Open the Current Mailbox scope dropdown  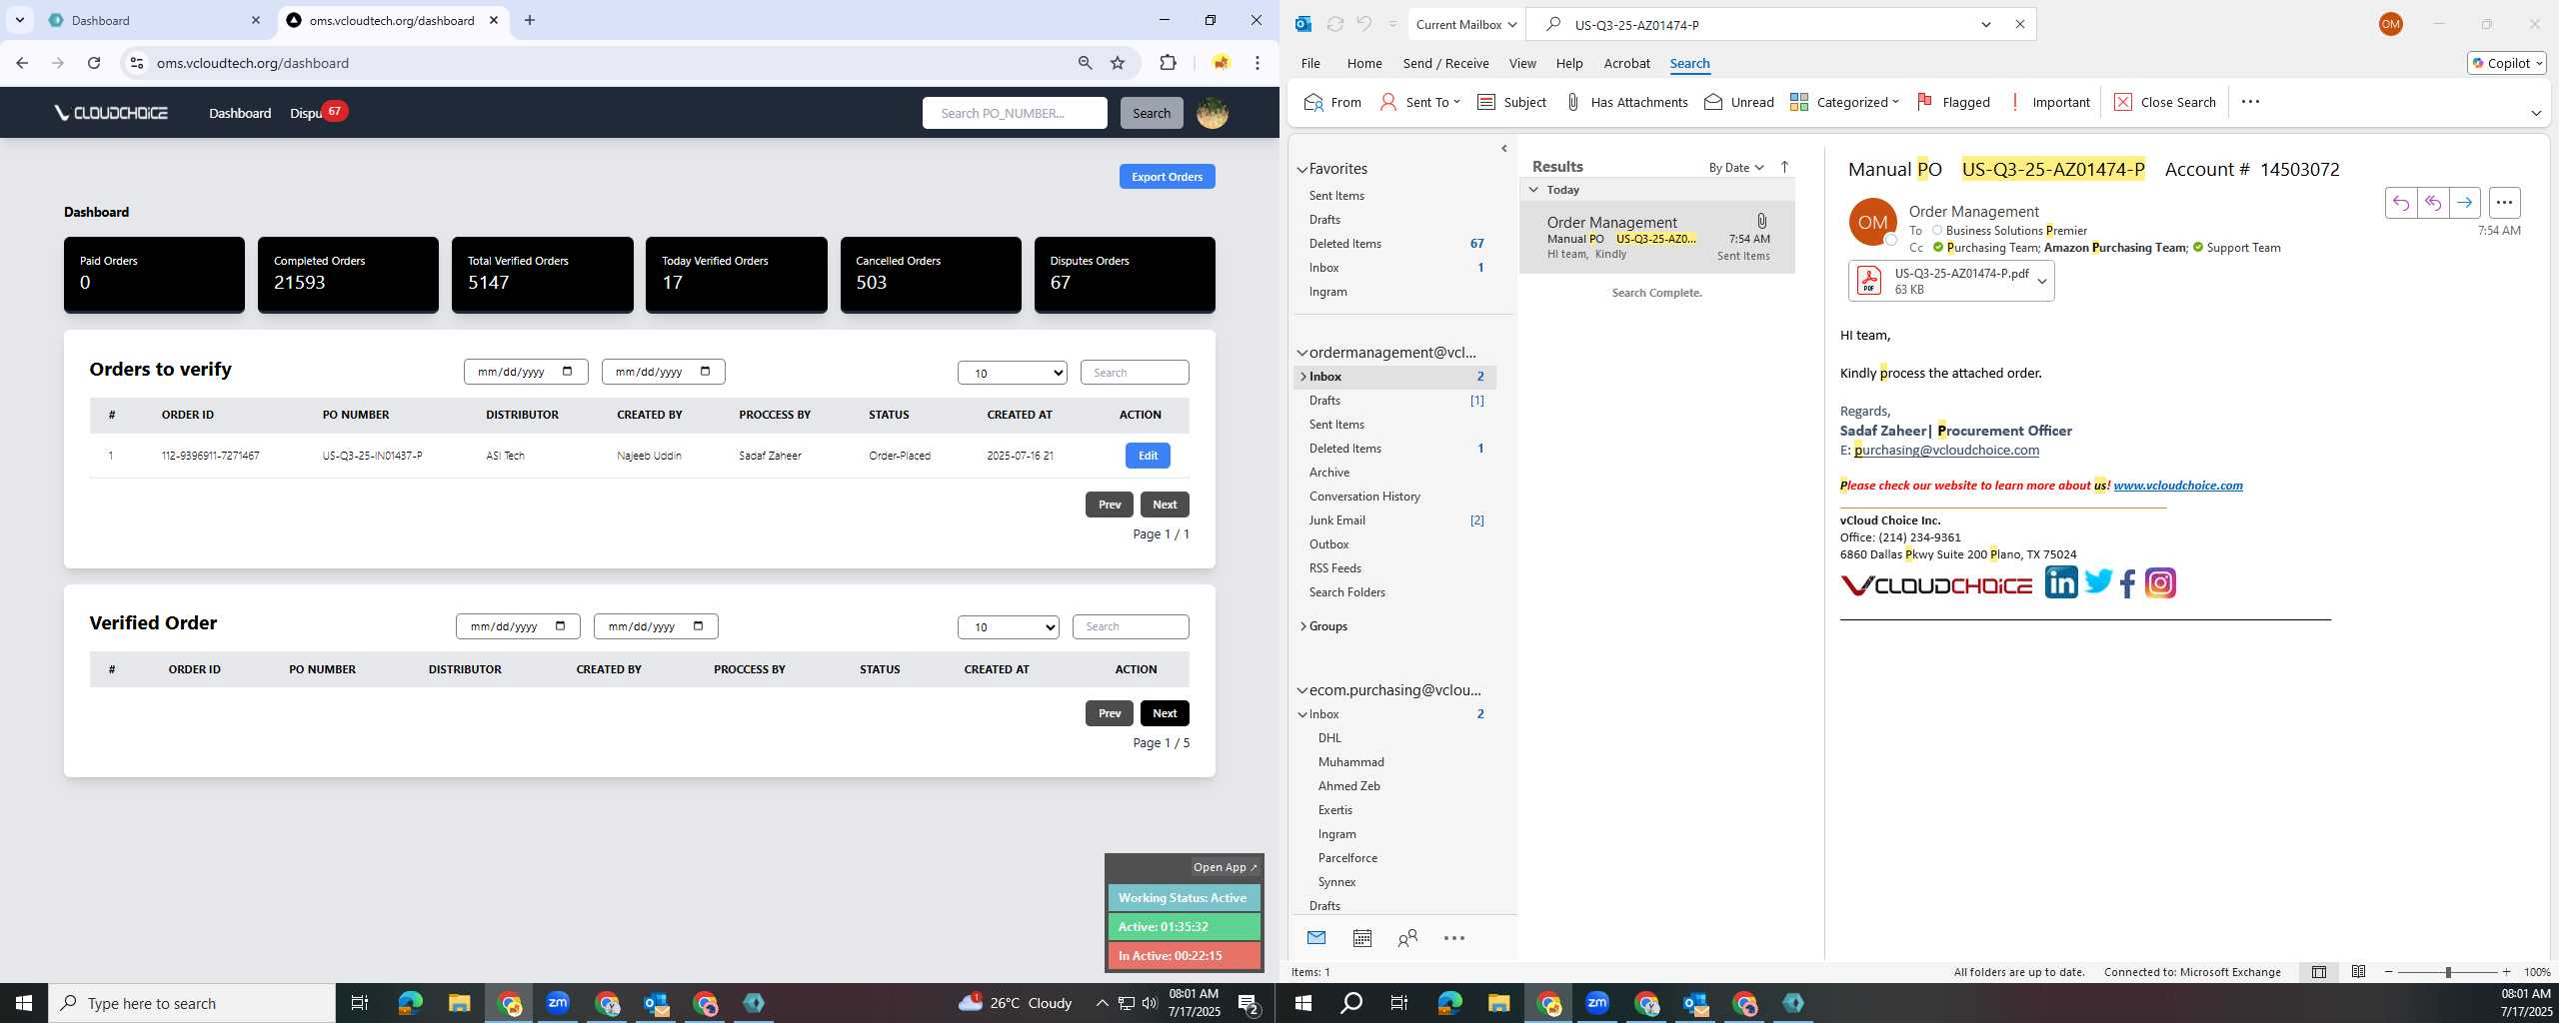click(x=1466, y=24)
